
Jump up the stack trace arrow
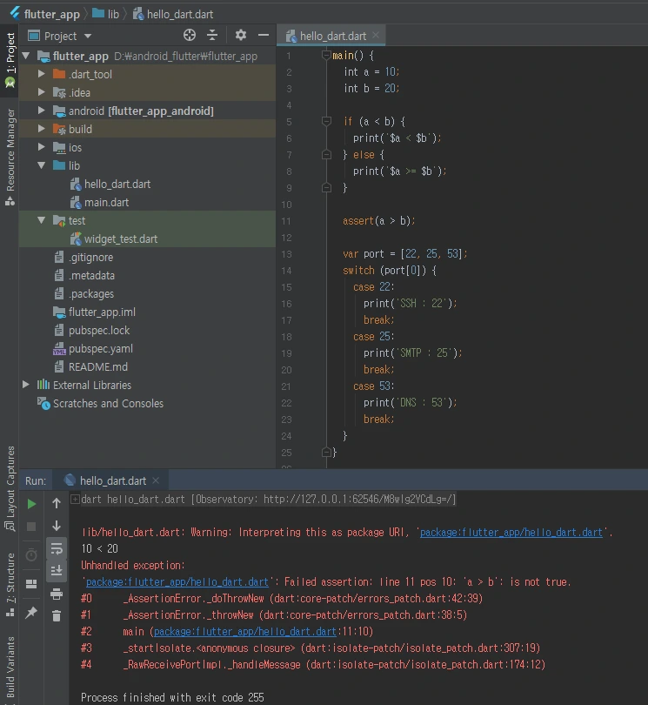tap(57, 503)
